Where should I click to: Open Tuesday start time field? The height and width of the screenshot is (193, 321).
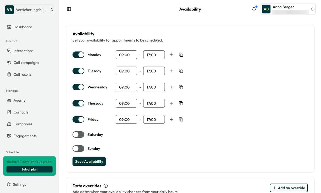[x=126, y=71]
